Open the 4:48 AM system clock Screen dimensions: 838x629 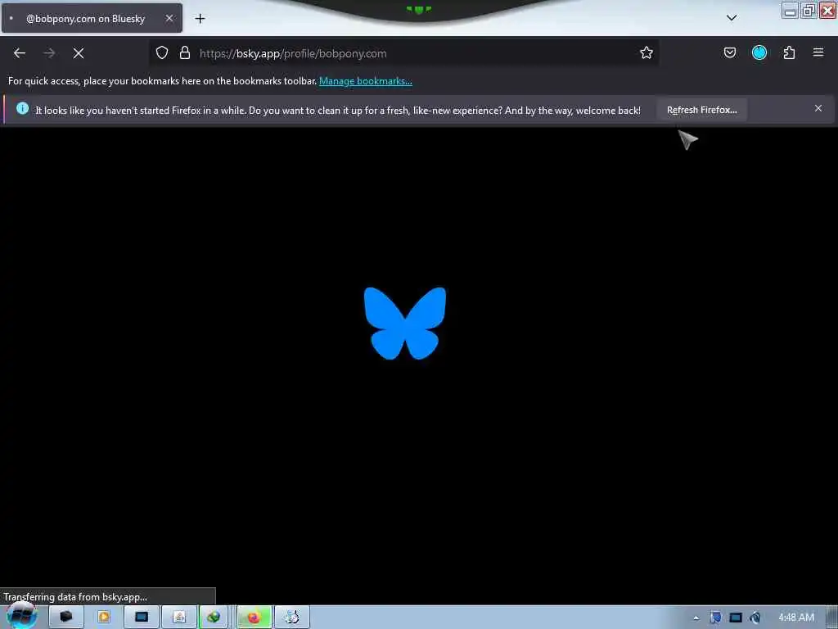[x=796, y=618]
